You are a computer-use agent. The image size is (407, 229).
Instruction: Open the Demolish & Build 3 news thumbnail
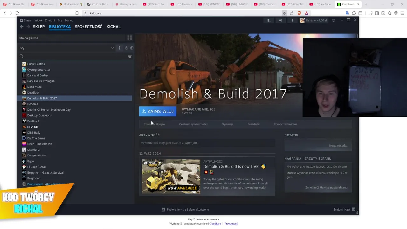(x=171, y=176)
